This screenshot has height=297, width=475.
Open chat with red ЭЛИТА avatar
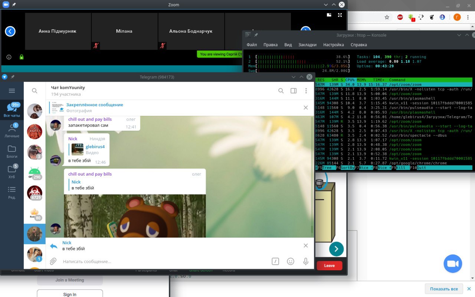[35, 131]
